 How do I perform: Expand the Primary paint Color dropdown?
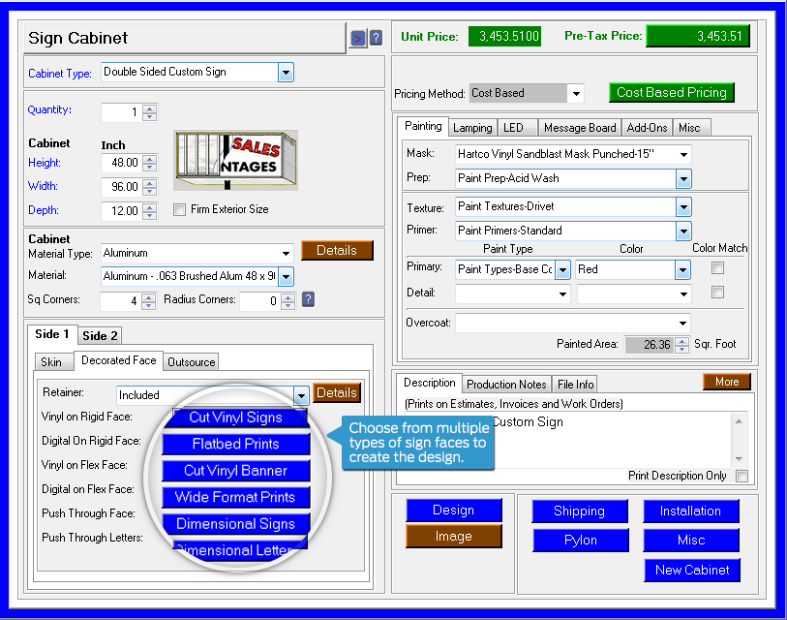pos(682,269)
